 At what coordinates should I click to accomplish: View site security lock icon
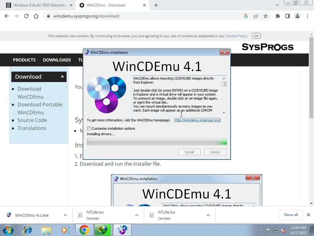pos(48,16)
